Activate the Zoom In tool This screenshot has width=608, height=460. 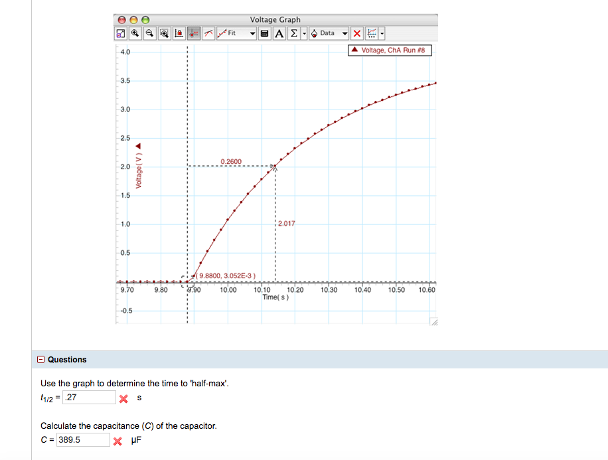click(x=134, y=33)
